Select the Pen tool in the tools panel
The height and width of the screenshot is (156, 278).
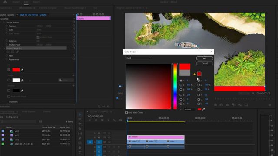pyautogui.click(x=80, y=138)
